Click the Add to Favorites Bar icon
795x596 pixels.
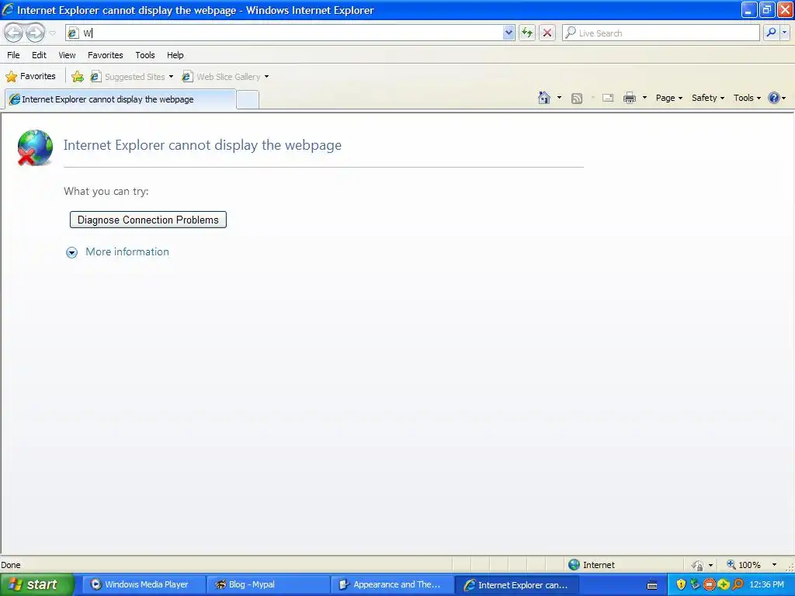click(x=78, y=77)
